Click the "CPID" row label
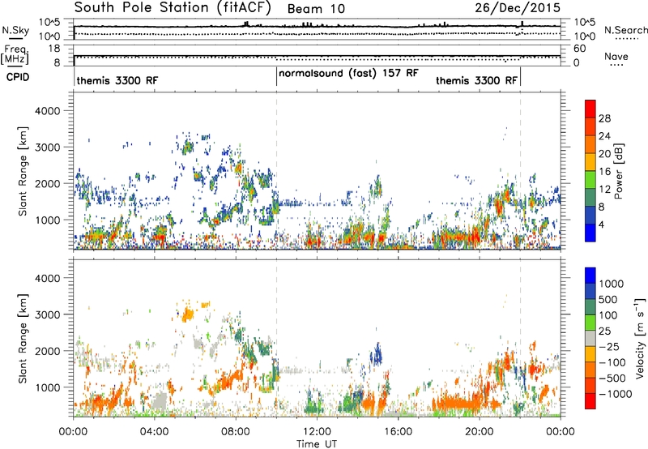 [x=18, y=77]
